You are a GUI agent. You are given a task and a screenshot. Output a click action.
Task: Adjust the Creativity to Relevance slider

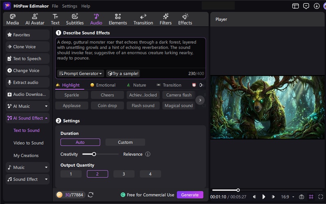(94, 154)
